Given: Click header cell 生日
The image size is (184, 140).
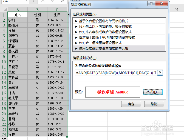Looking at the screenshot, I should pos(57,15).
